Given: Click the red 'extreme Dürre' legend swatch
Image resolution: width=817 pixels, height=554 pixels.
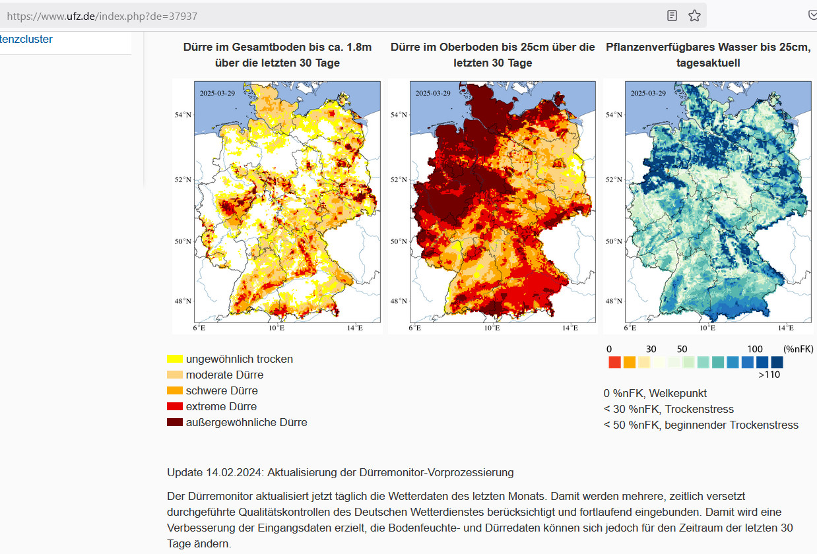Looking at the screenshot, I should [x=175, y=406].
